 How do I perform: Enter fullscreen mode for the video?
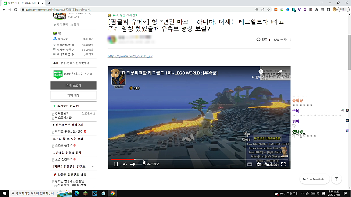point(283,165)
